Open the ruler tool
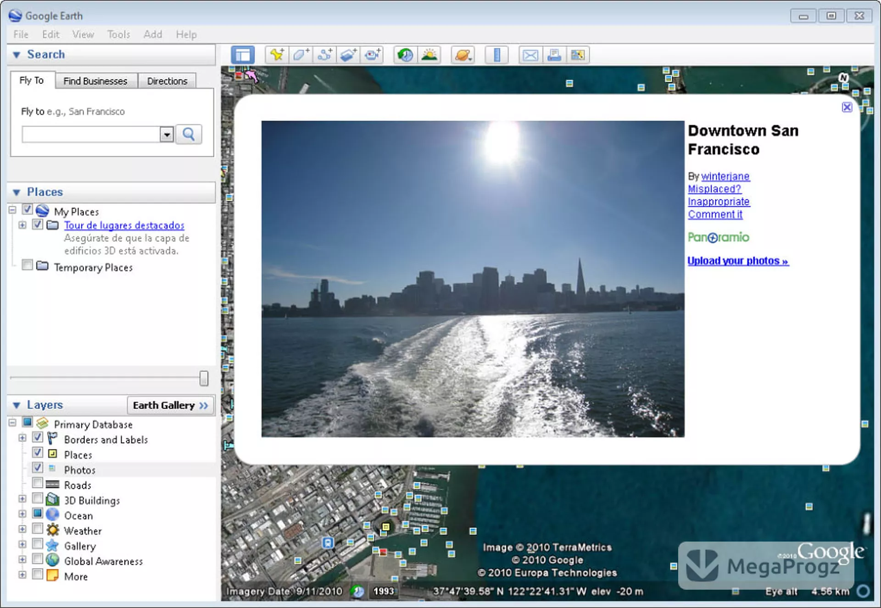881x608 pixels. click(x=496, y=55)
